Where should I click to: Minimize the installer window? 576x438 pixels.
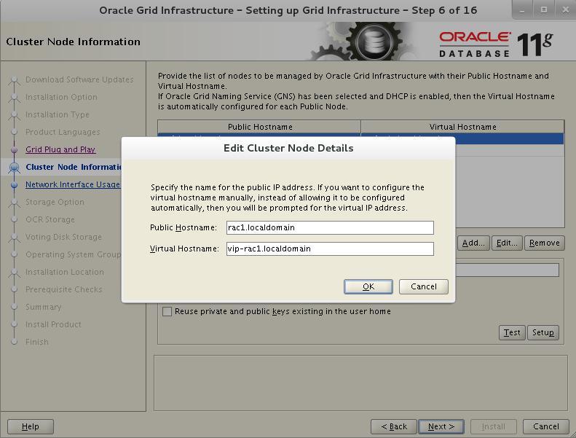(x=522, y=10)
